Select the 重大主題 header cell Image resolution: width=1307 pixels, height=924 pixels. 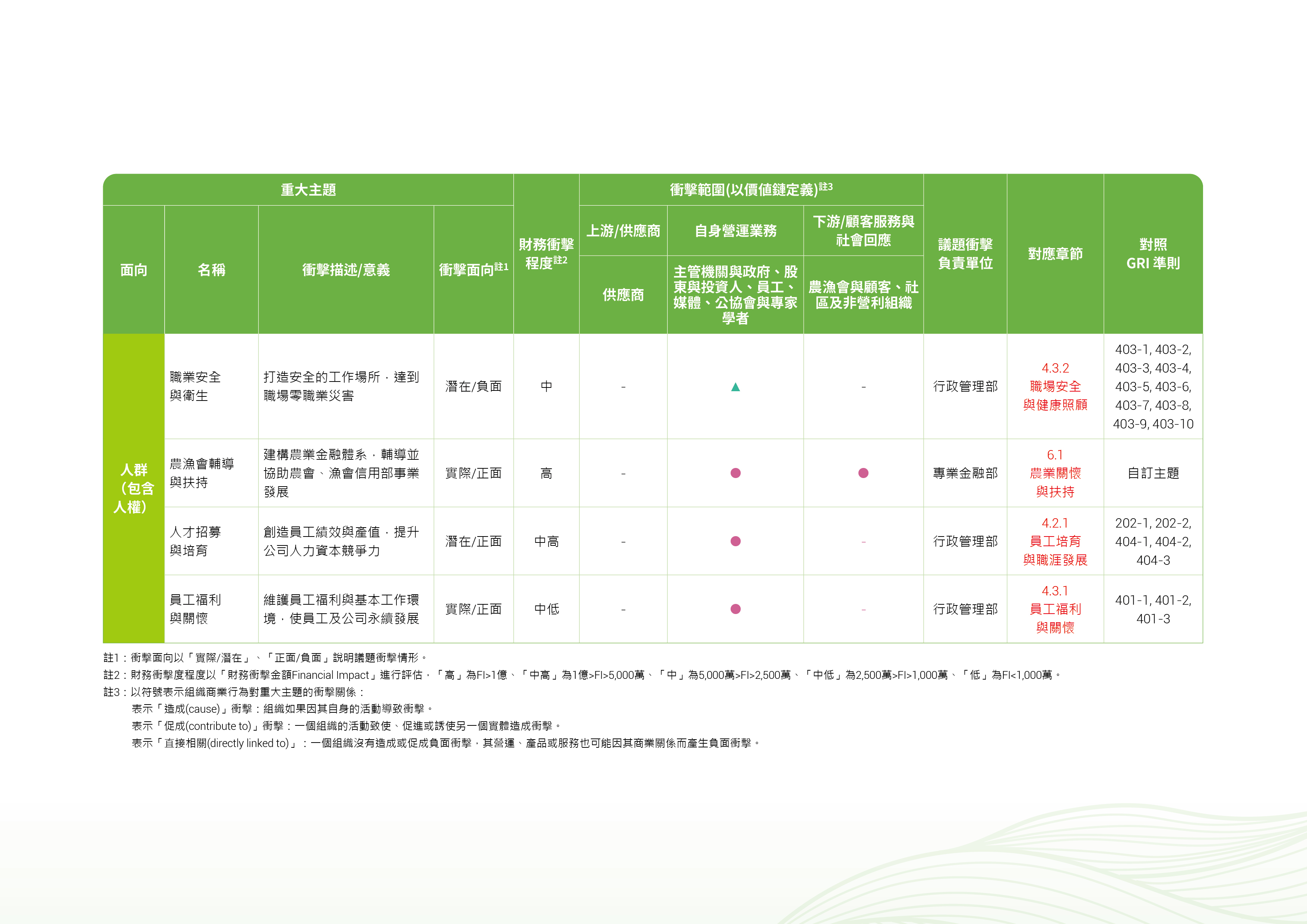(x=308, y=190)
